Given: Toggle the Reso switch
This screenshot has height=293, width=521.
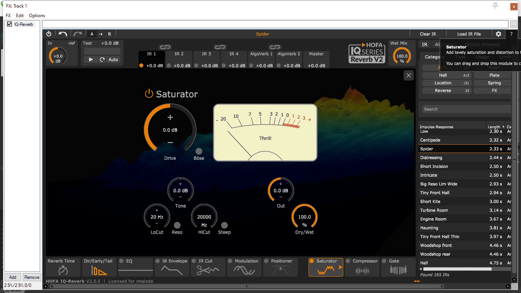Looking at the screenshot, I should coord(177,225).
